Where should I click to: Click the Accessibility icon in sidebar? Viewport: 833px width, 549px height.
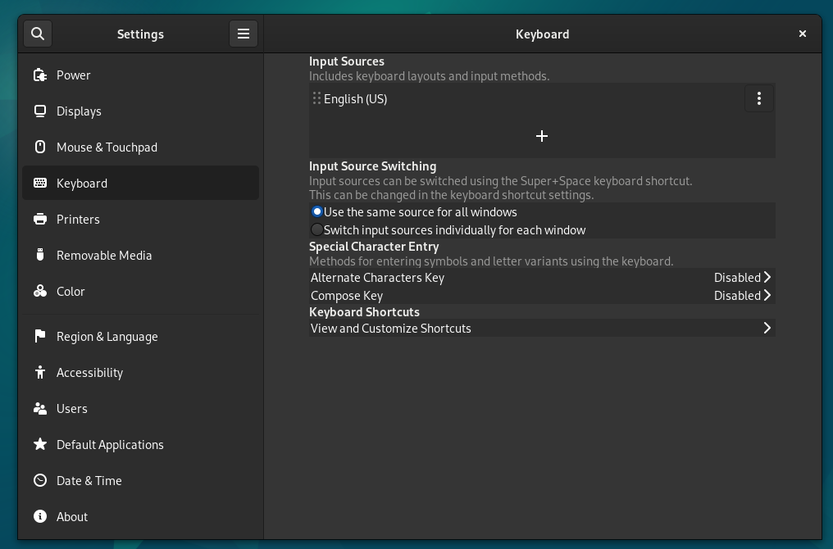(40, 373)
